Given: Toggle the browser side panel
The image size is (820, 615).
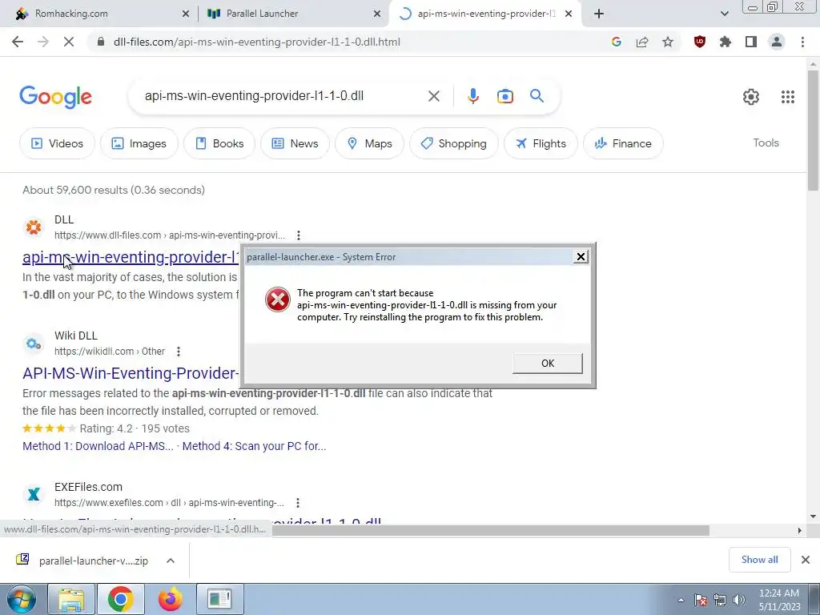Looking at the screenshot, I should (x=751, y=42).
